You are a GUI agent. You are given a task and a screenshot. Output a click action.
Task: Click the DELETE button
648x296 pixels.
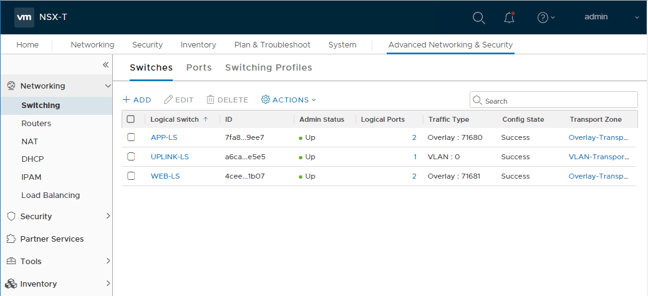[227, 100]
